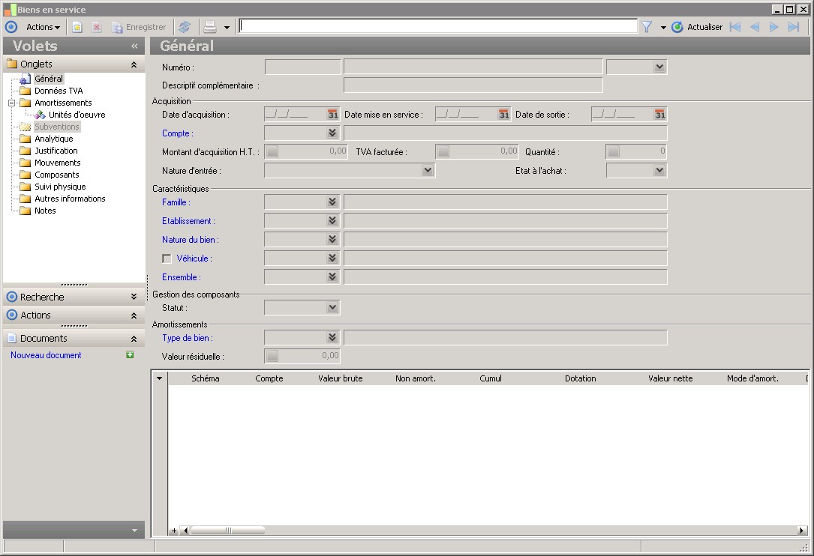Expand the Famille lookup dropdown
814x556 pixels.
(x=332, y=202)
